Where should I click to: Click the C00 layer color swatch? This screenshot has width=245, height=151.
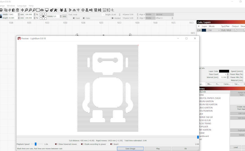[204, 30]
